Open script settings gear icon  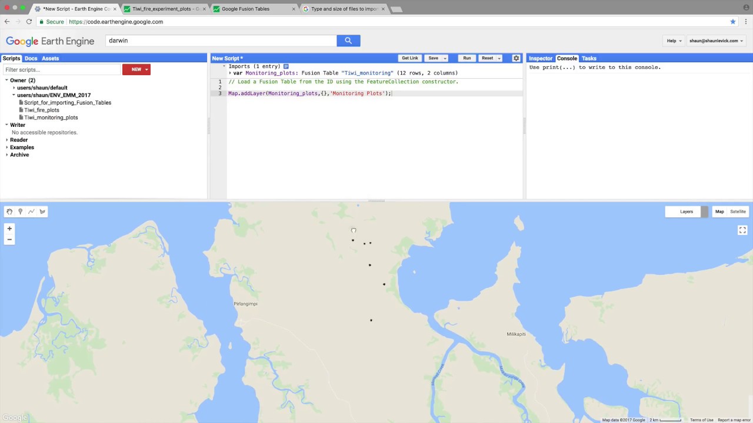click(x=516, y=58)
